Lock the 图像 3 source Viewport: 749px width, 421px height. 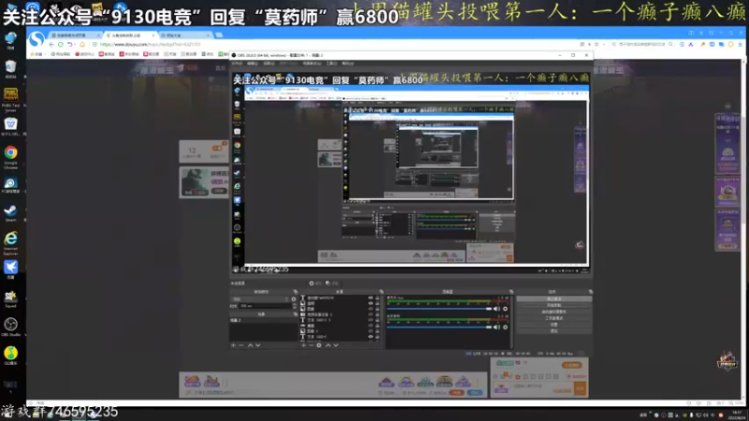(x=377, y=331)
